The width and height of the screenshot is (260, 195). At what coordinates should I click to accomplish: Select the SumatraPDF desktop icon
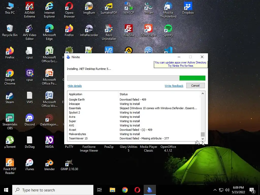click(109, 8)
